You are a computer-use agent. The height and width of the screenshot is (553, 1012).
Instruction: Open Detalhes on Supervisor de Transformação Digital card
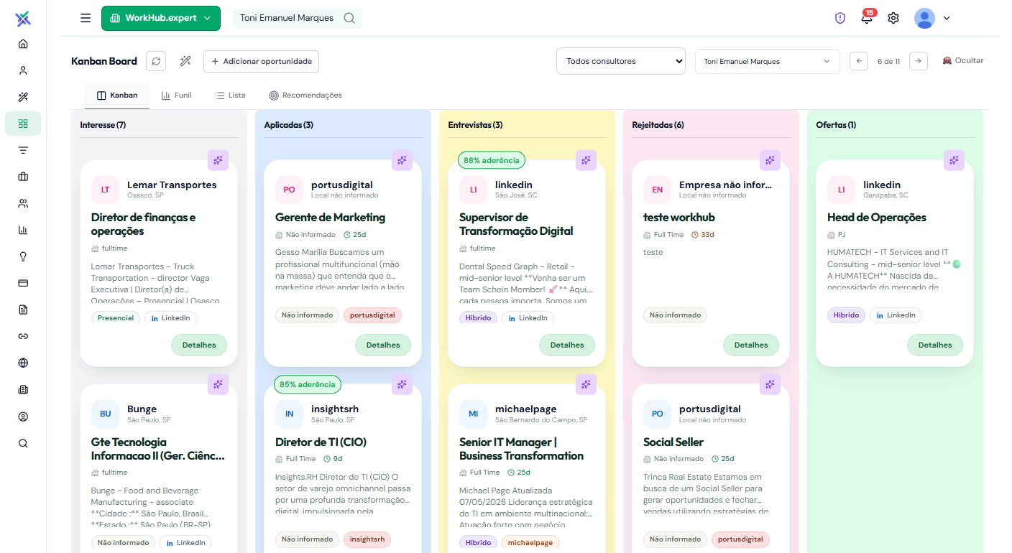click(x=567, y=345)
